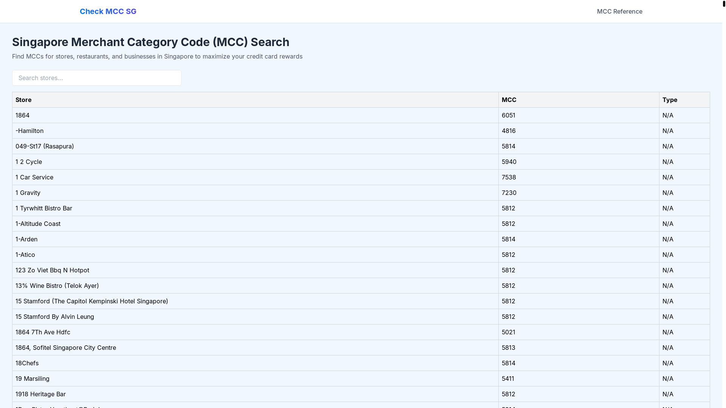Select the 15 Stamford By Alvin Leung cell

(x=255, y=317)
